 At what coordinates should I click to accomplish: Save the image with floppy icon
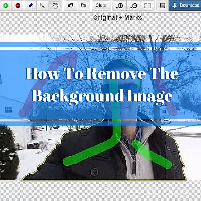162,5
